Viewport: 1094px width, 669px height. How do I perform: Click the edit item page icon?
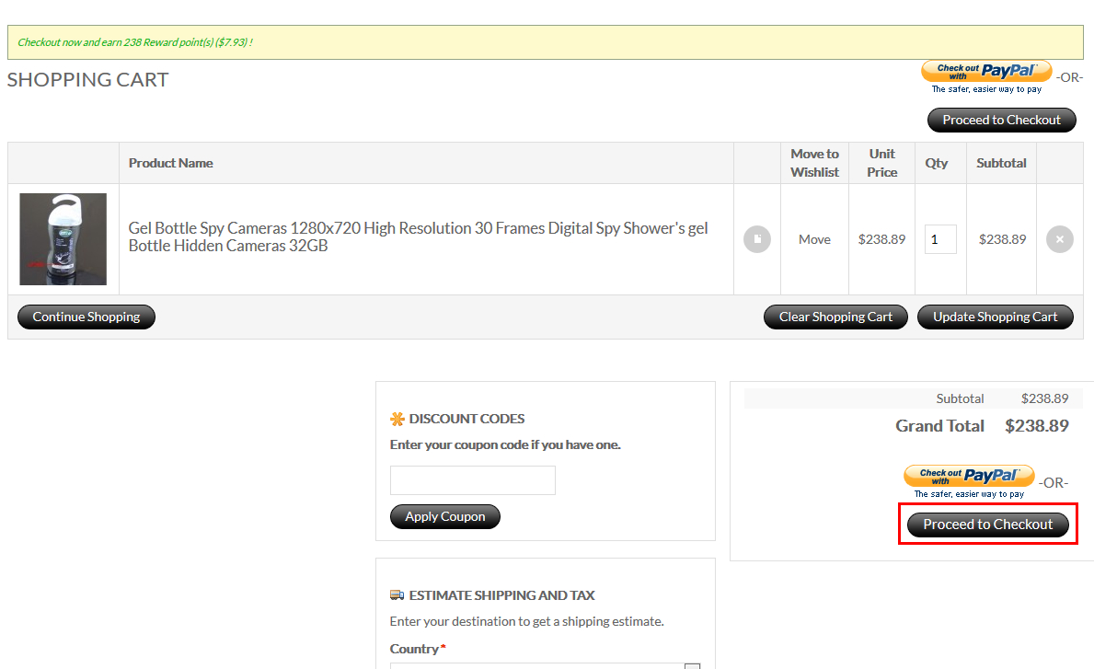[x=756, y=239]
